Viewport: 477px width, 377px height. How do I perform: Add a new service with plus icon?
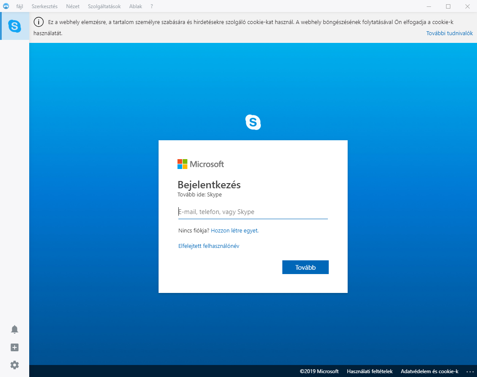(15, 347)
